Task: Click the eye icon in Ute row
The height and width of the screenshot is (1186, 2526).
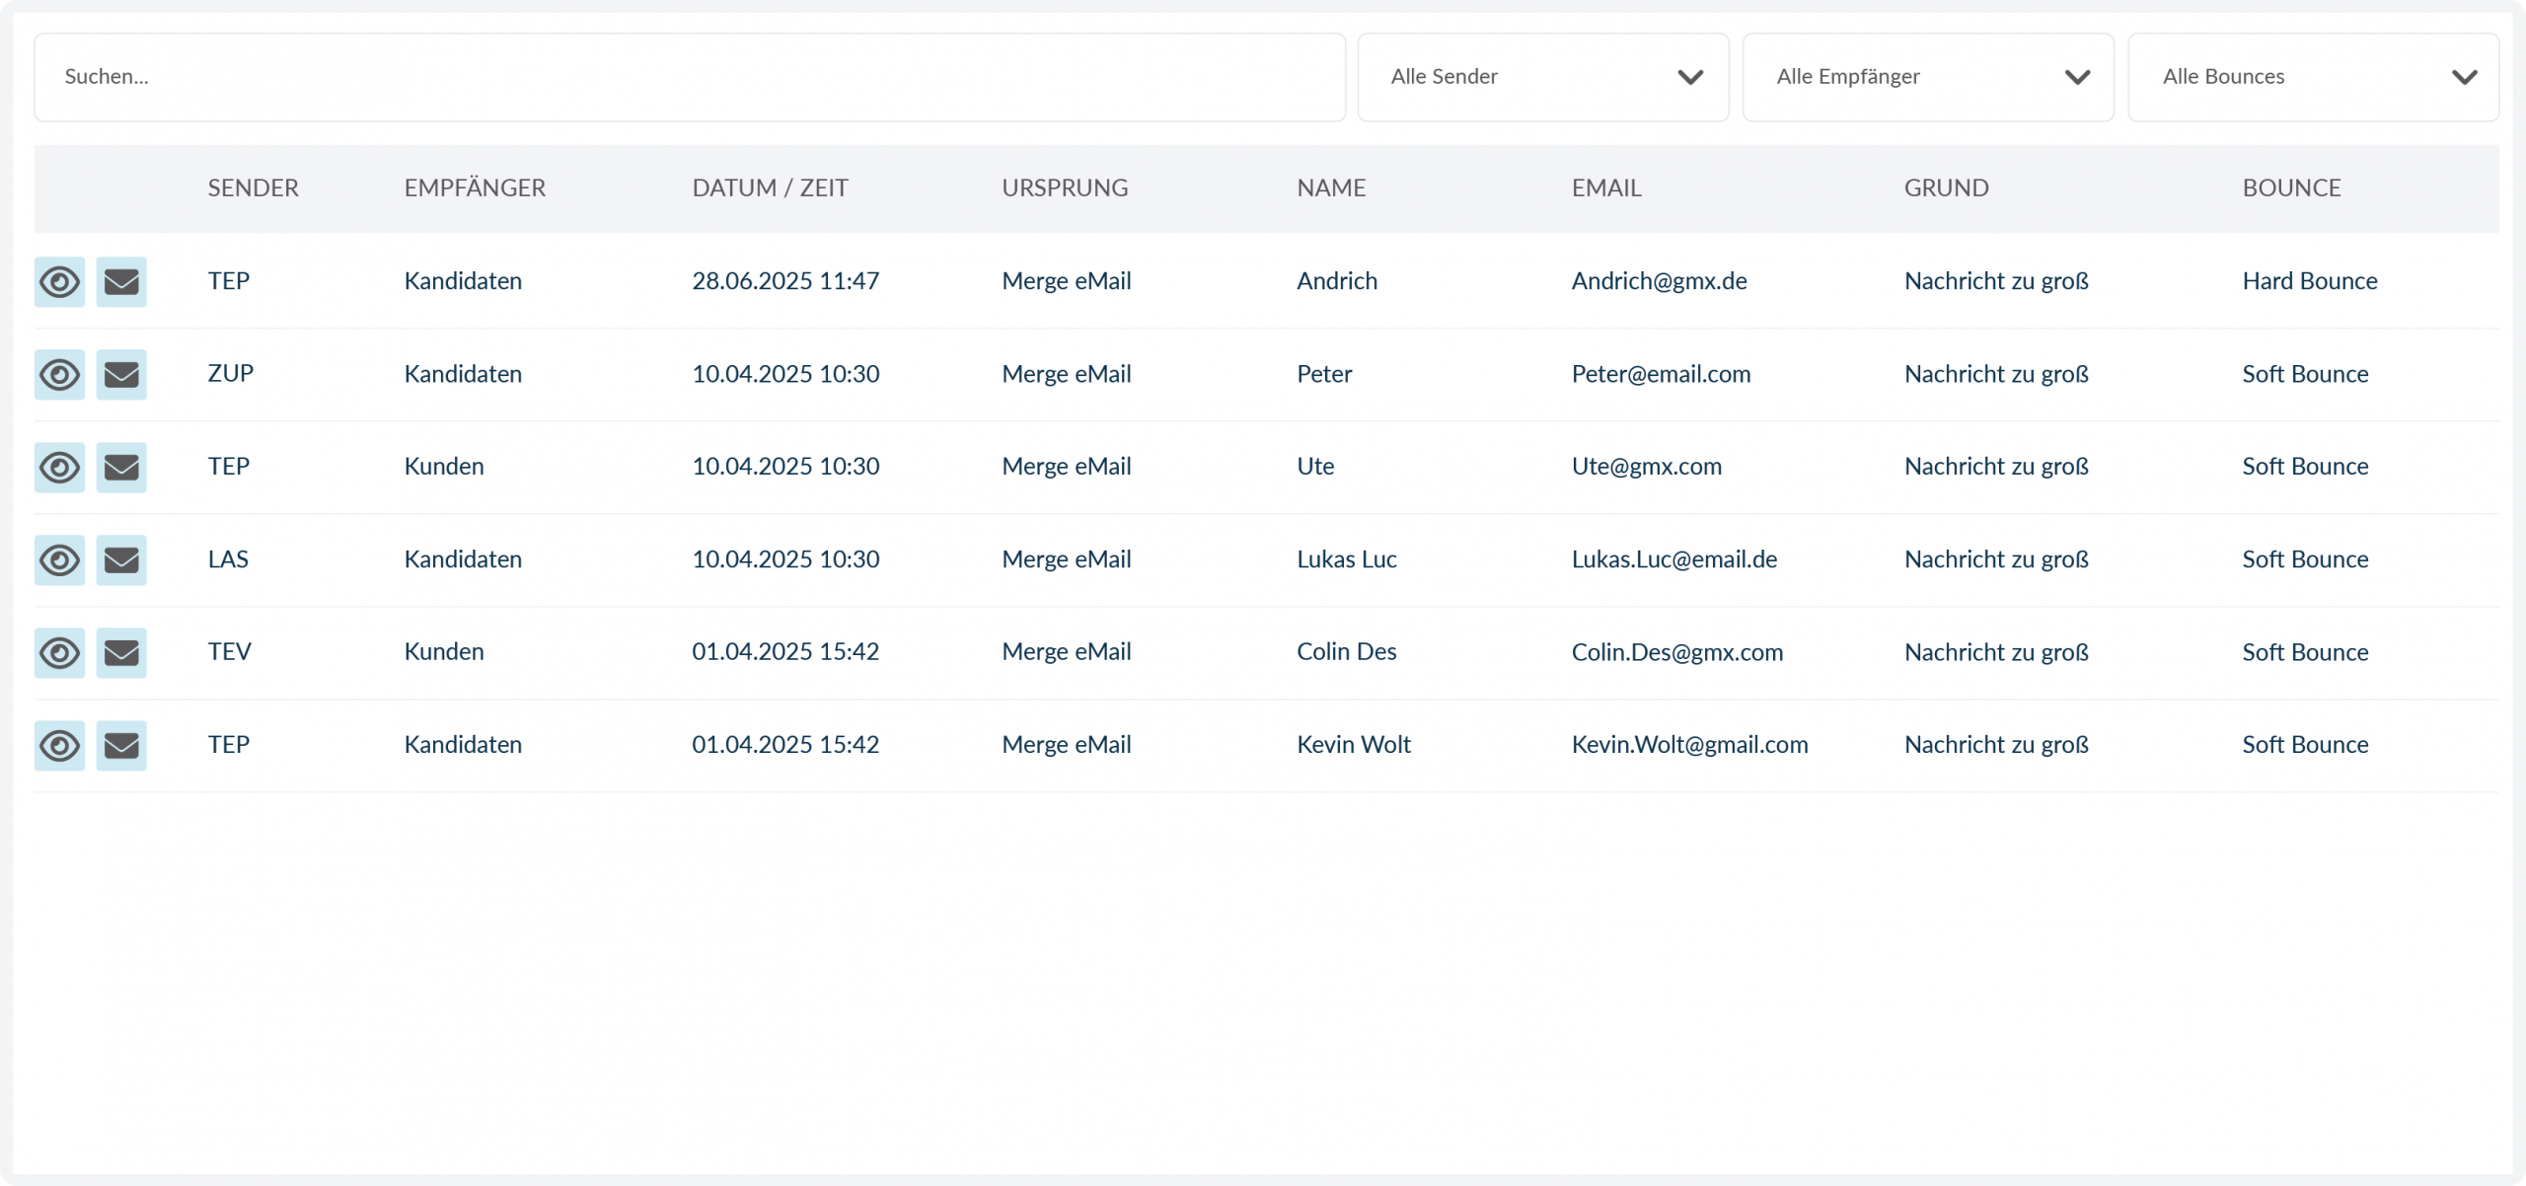Action: (x=59, y=468)
